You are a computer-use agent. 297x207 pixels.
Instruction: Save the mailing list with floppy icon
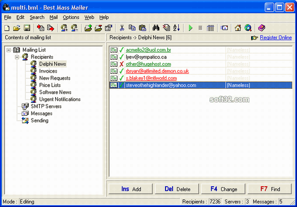pyautogui.click(x=27, y=28)
